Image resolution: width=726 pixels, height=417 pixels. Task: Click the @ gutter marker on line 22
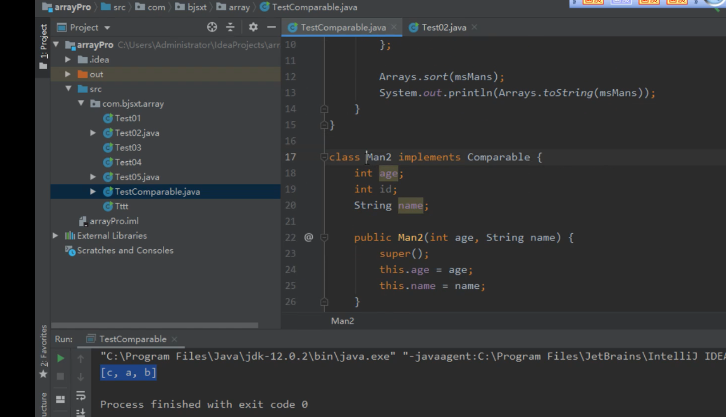pyautogui.click(x=308, y=237)
